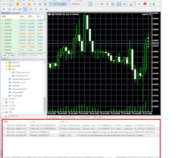Viewport: 191px width, 158px height.
Task: Switch to プライスボード tab
Action: click(x=22, y=55)
